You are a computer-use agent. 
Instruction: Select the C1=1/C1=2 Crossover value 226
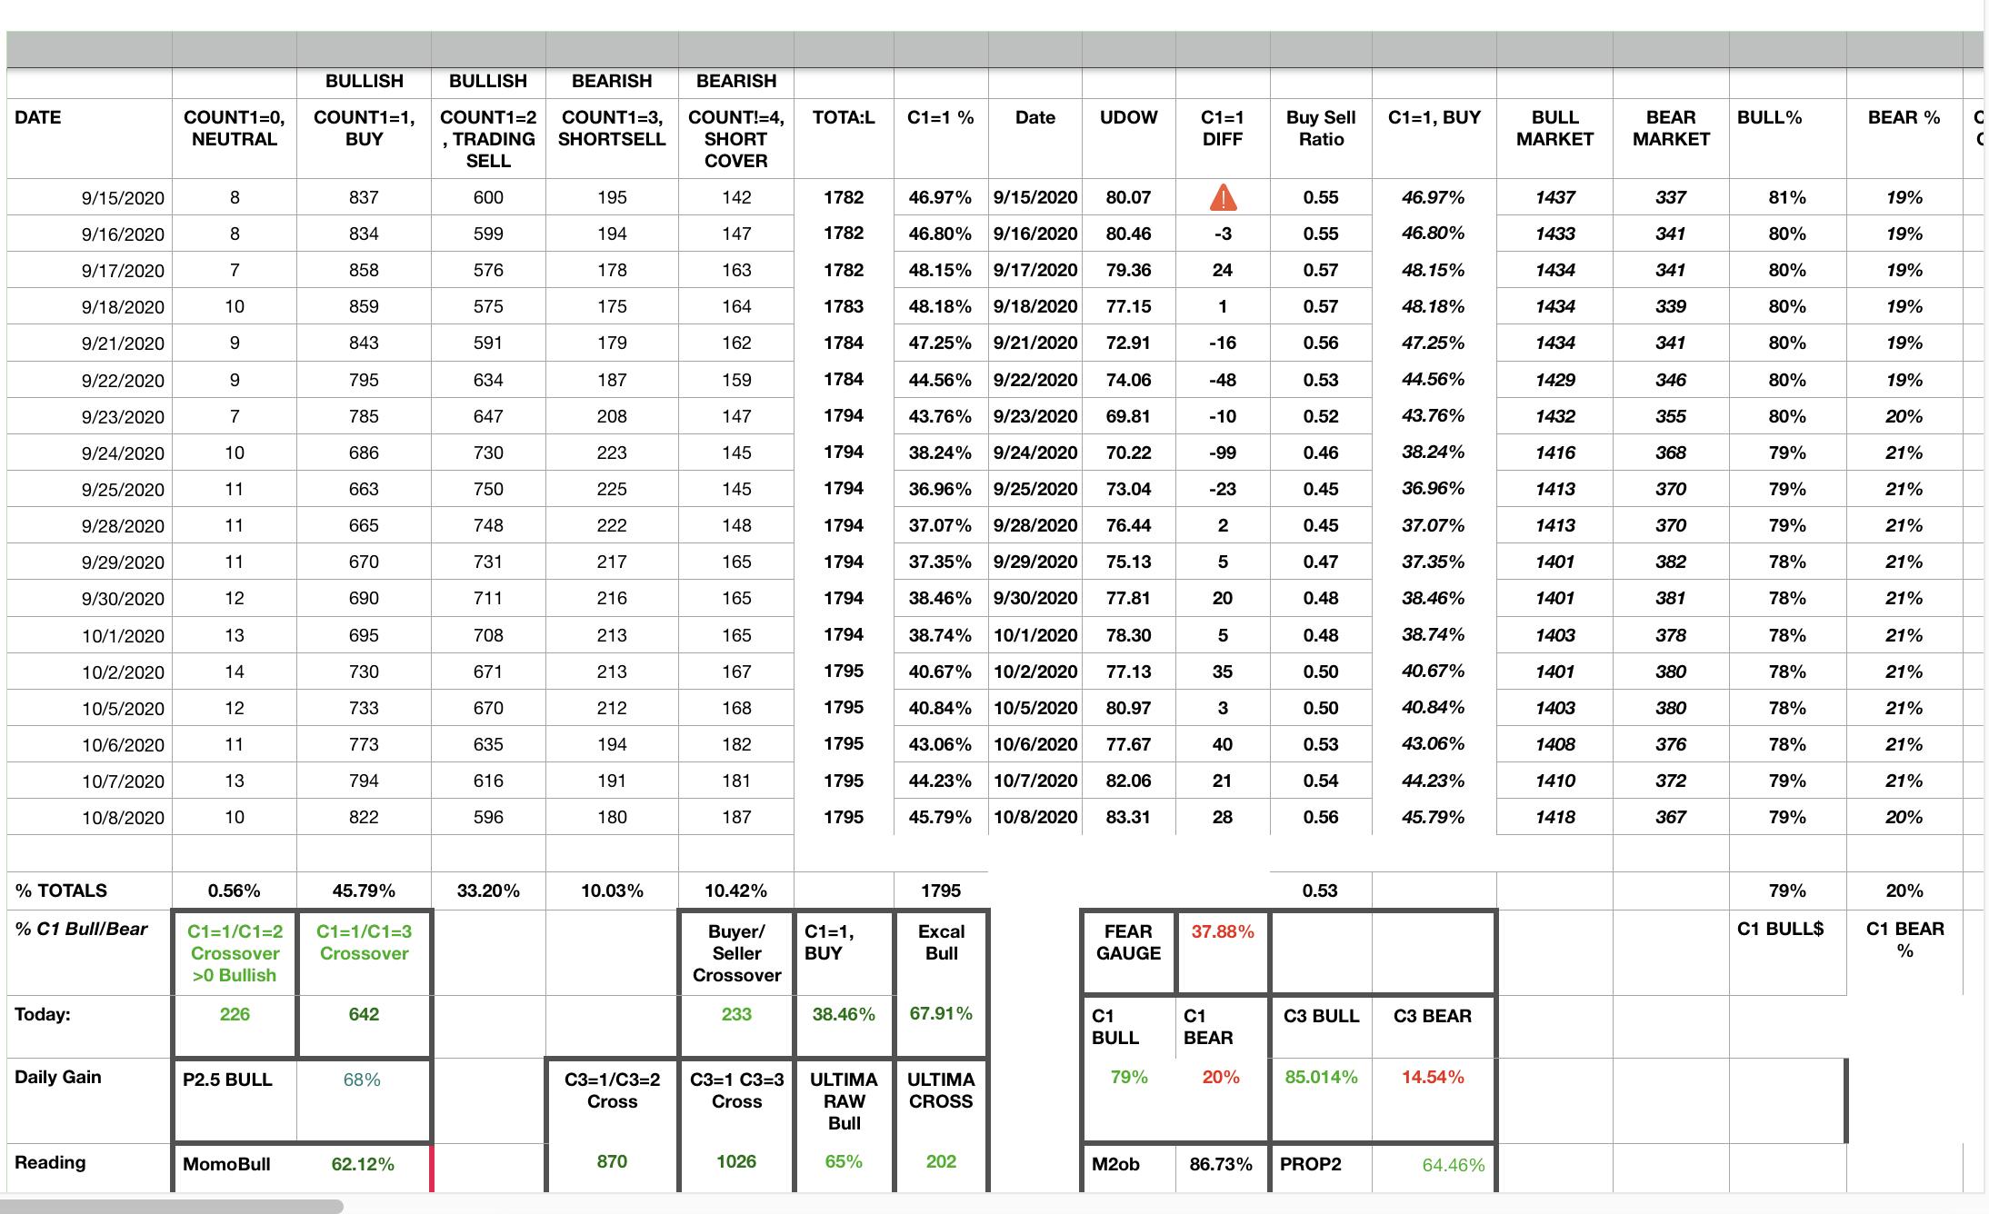pyautogui.click(x=235, y=1014)
